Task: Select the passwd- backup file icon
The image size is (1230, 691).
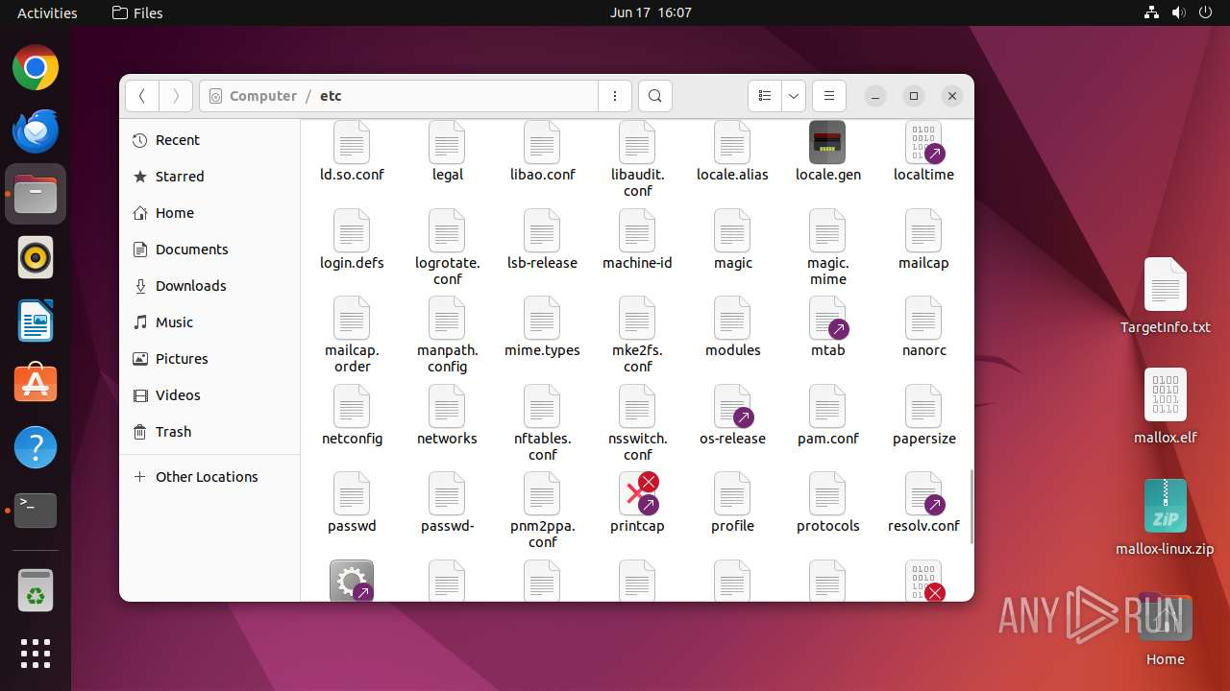Action: (447, 493)
